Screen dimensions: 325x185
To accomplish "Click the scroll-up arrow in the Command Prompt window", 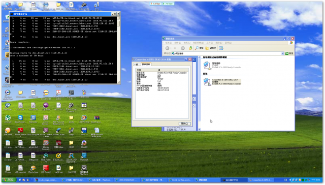I will pos(118,18).
